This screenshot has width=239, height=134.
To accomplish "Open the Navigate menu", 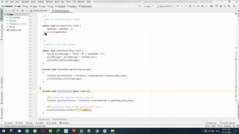I will click(25, 2).
